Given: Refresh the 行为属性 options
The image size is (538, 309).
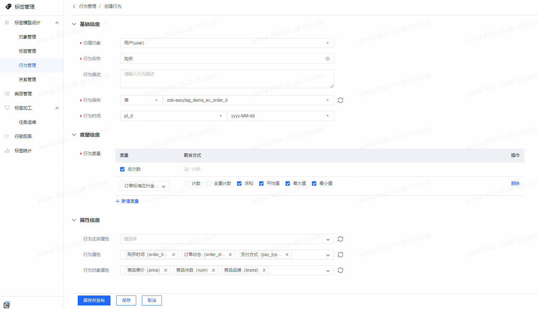Looking at the screenshot, I should click(340, 255).
